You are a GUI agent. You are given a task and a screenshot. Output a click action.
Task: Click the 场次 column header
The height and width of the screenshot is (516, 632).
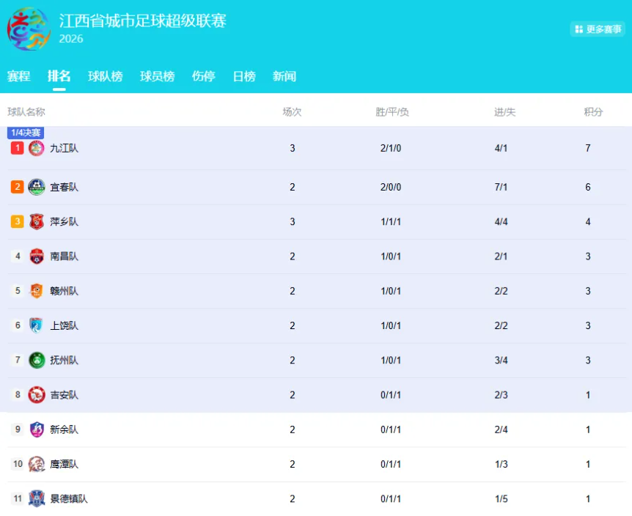coord(293,112)
